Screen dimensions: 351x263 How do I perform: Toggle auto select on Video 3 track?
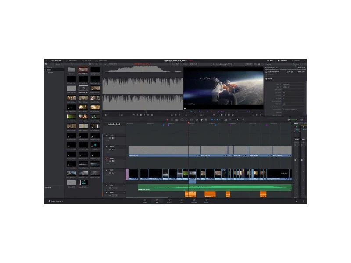click(110, 149)
